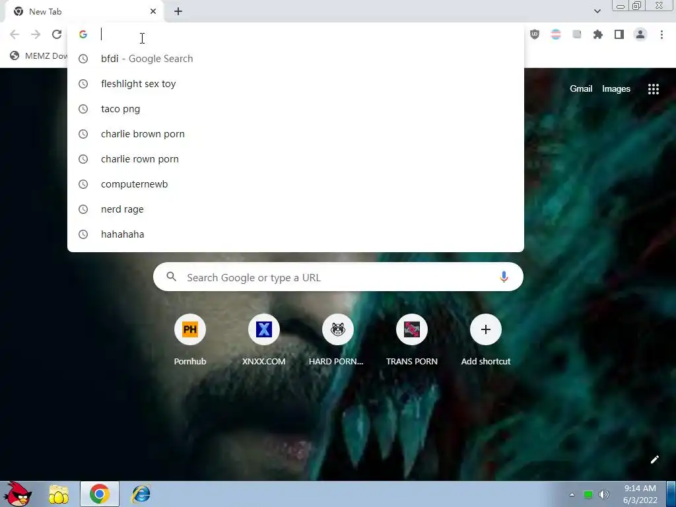Open the Extensions puzzle piece menu

pyautogui.click(x=598, y=34)
